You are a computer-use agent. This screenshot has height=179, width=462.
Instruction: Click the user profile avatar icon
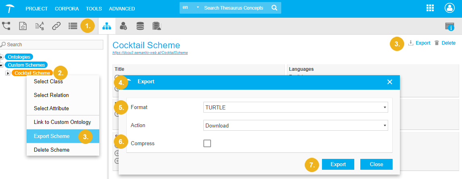[x=449, y=8]
